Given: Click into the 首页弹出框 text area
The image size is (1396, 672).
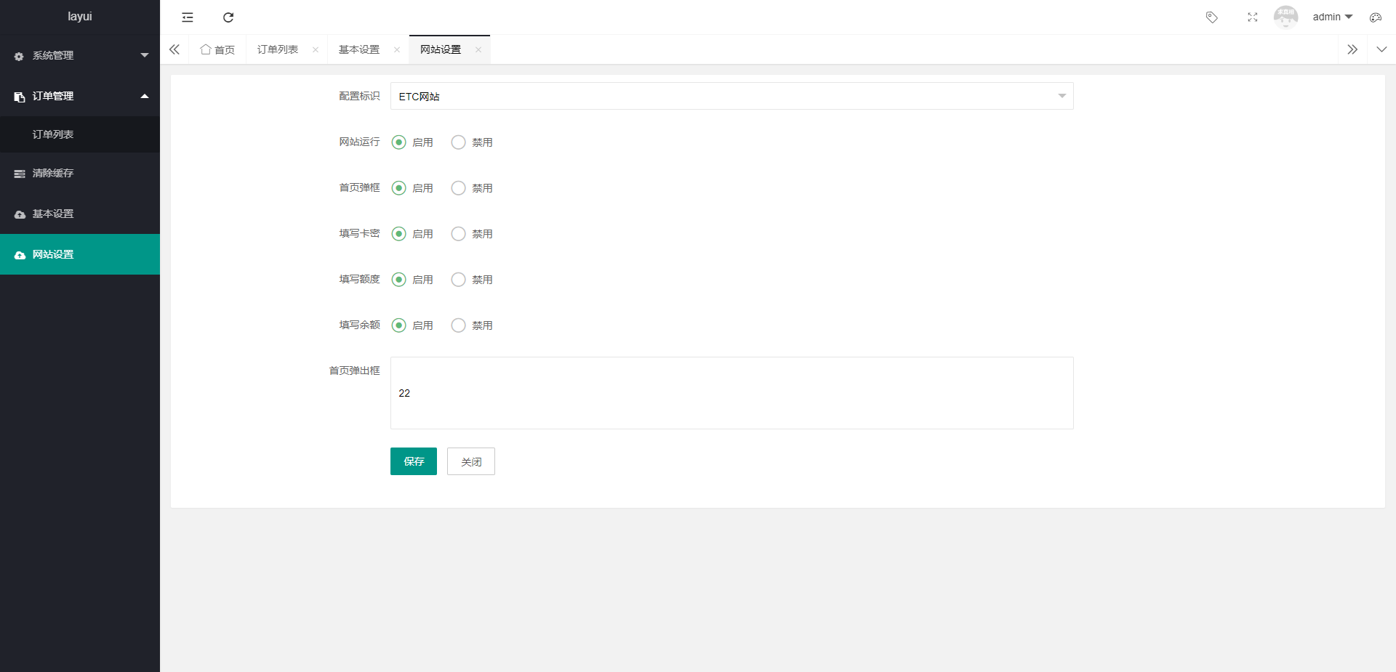Looking at the screenshot, I should click(x=731, y=393).
